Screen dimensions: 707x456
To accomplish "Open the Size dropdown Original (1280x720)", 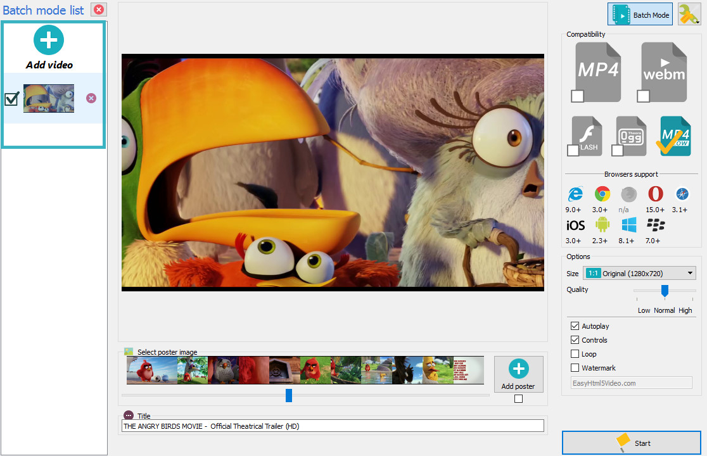I will point(640,274).
